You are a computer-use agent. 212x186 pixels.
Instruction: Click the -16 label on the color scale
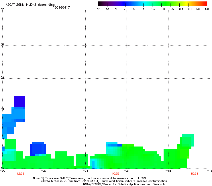97,9
